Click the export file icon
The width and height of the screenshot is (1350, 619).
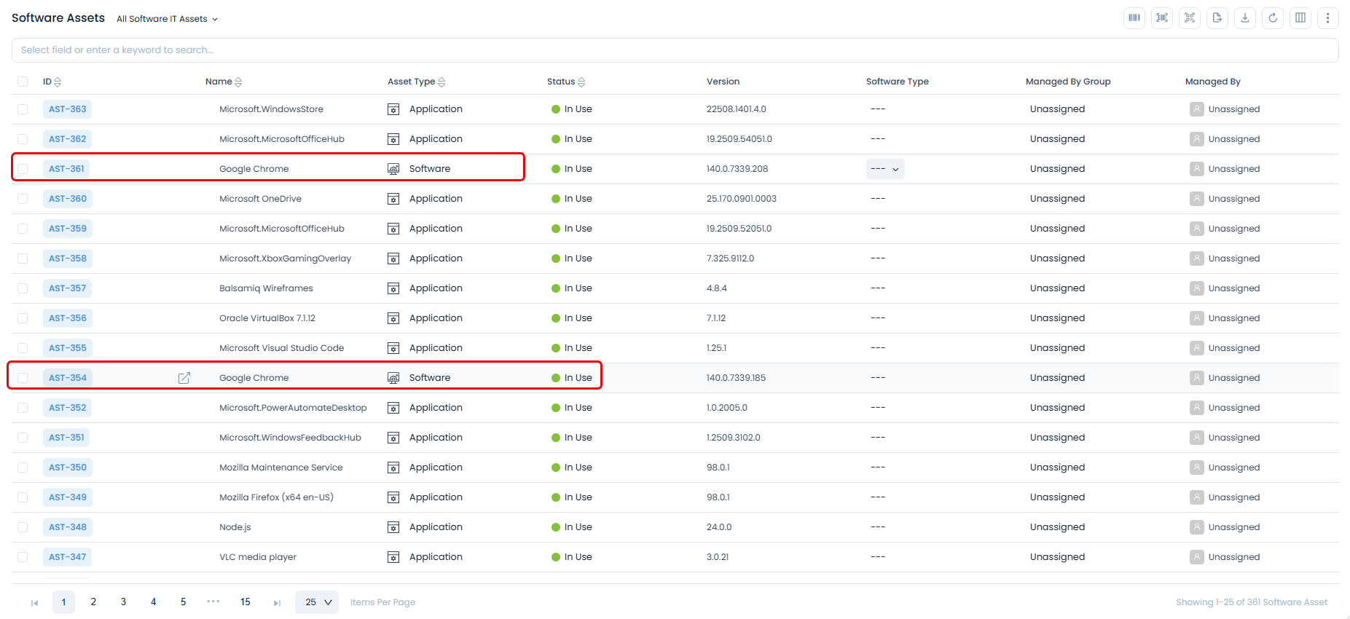[x=1217, y=18]
